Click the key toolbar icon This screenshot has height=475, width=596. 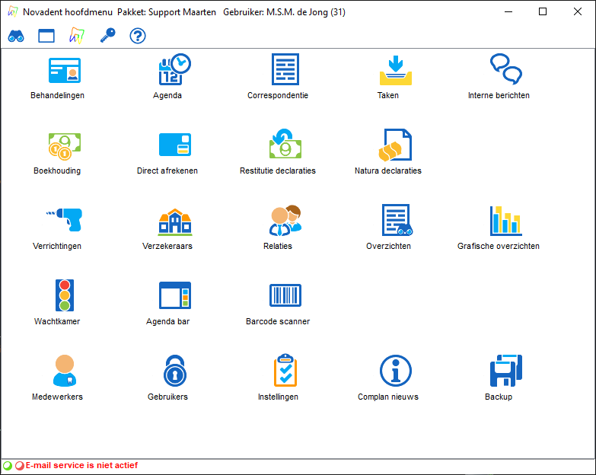coord(107,36)
